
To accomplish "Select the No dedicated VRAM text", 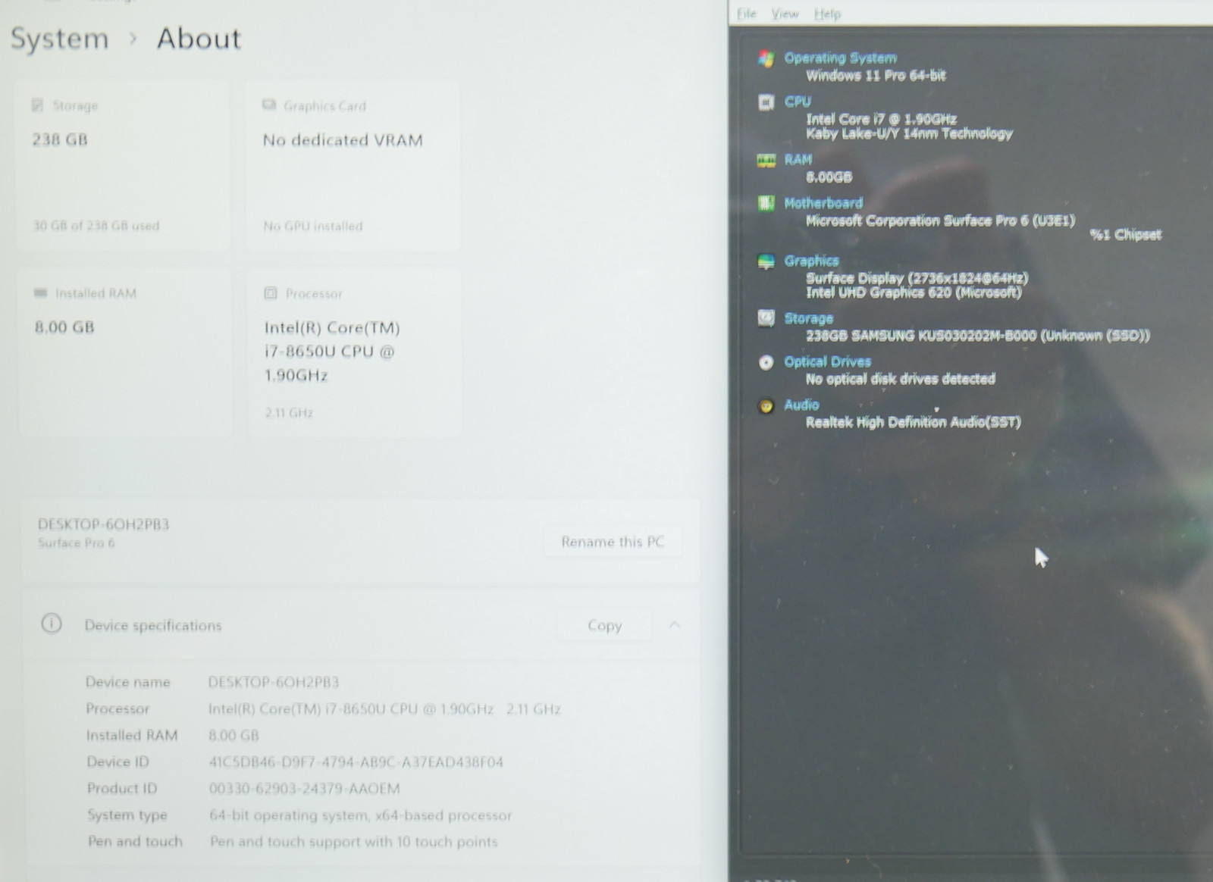I will pos(343,140).
